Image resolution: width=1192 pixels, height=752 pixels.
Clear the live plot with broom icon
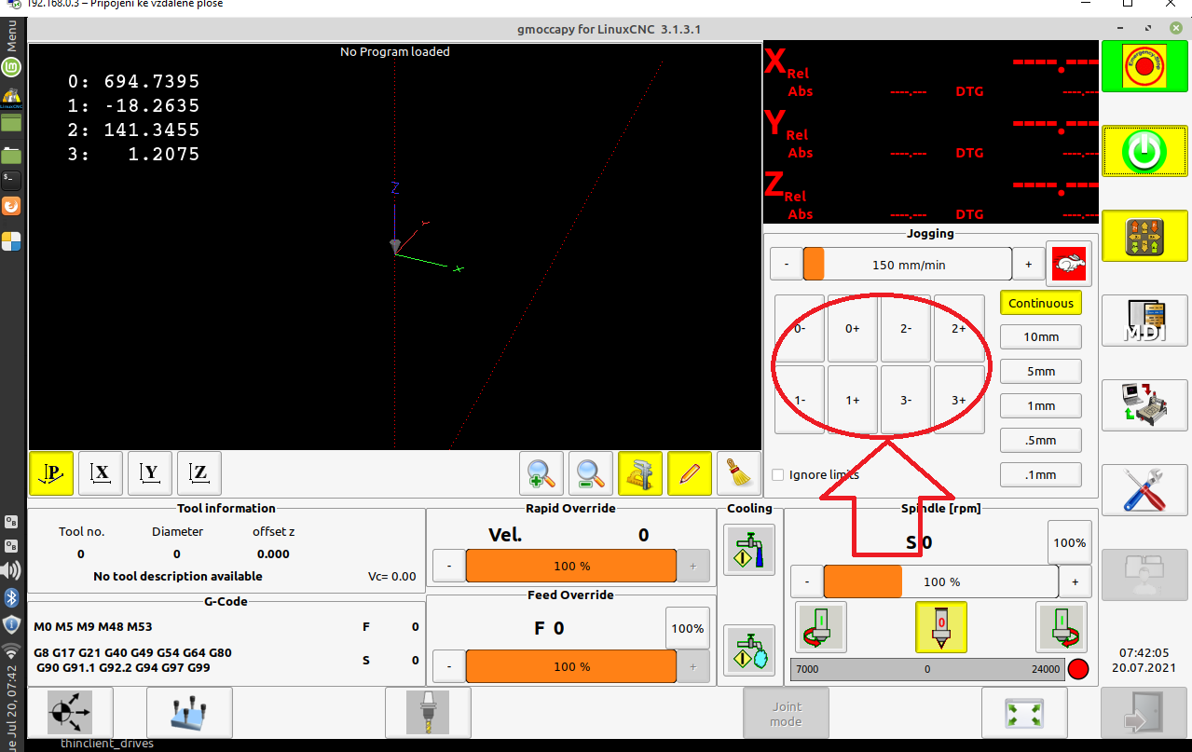coord(739,473)
